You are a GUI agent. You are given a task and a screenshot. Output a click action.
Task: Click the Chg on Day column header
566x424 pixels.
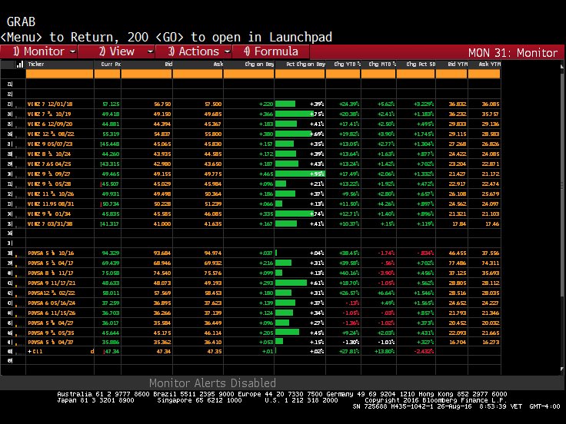(x=259, y=65)
